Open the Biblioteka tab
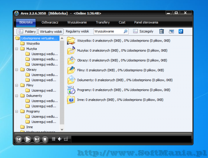Screen dimensions: 208x158 (x=26, y=22)
